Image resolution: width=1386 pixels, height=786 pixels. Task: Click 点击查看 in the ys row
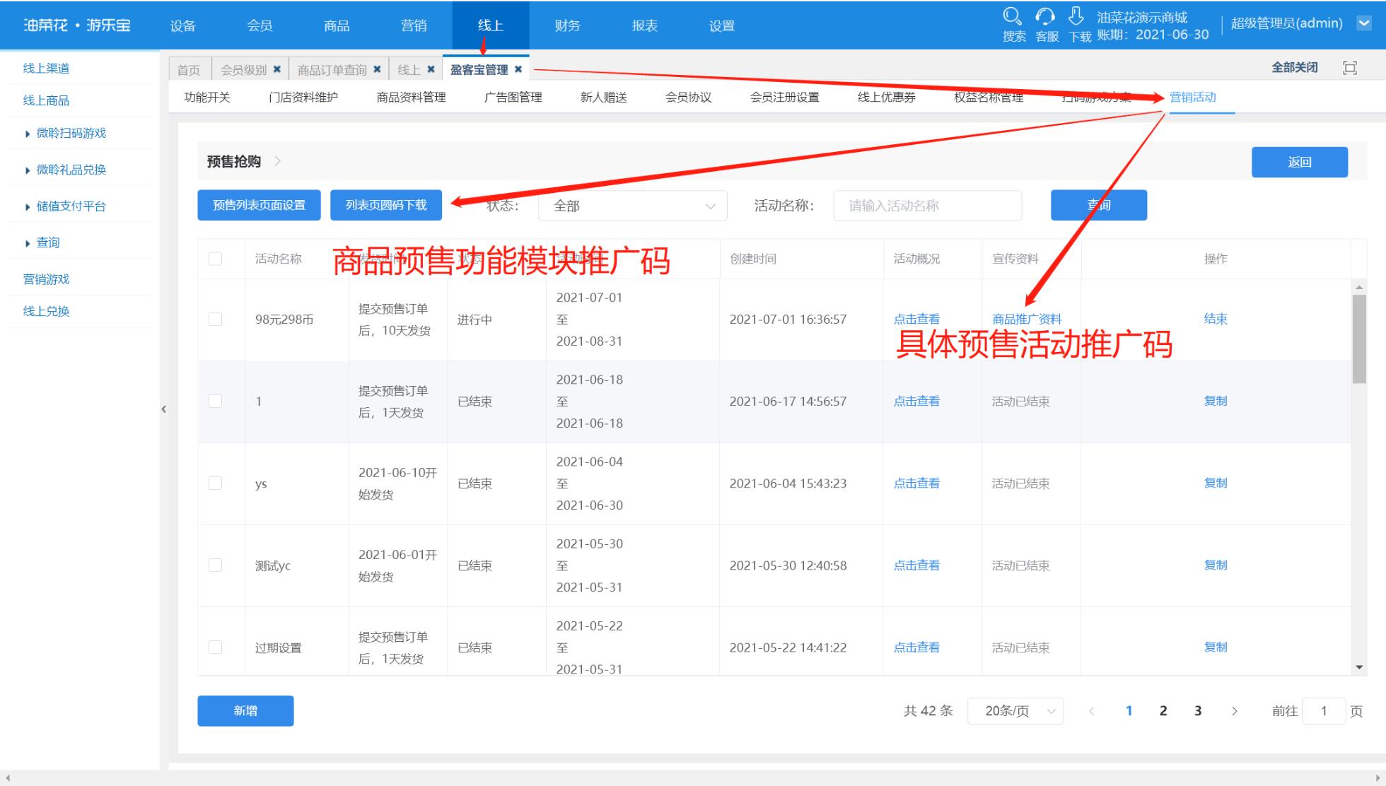coord(916,483)
